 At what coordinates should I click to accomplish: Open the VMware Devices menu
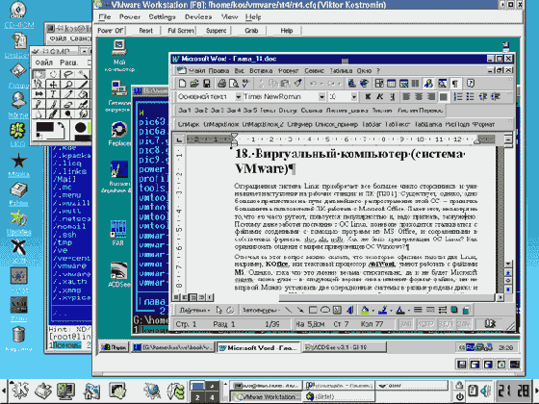pos(198,17)
